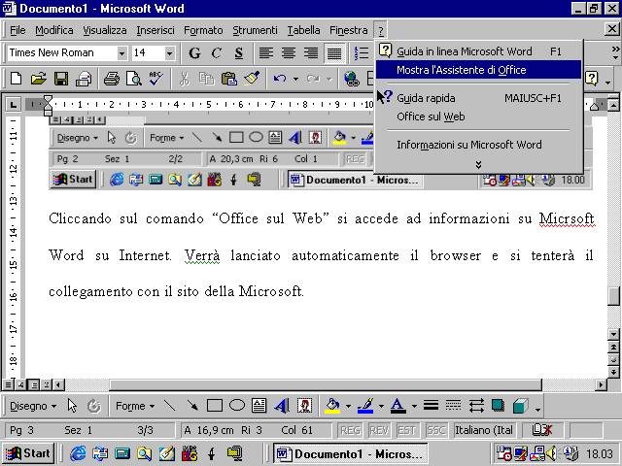This screenshot has height=466, width=622.
Task: Toggle Bold (G) formatting
Action: tap(194, 52)
